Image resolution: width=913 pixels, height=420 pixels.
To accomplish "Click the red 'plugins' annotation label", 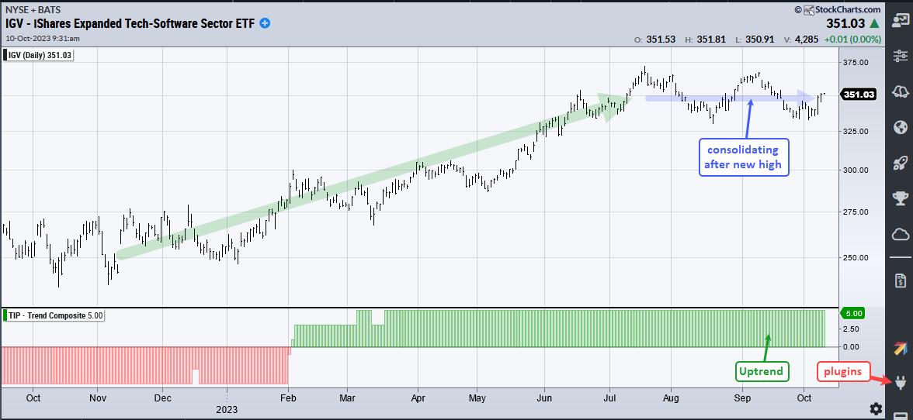I will point(844,371).
